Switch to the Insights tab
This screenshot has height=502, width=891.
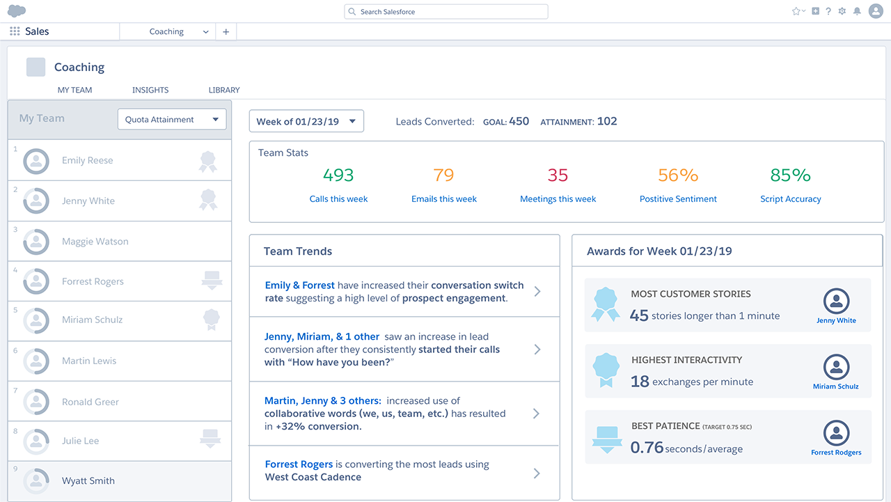click(x=150, y=90)
